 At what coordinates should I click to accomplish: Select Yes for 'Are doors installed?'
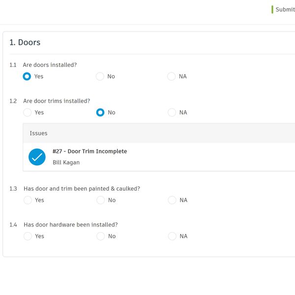[x=27, y=76]
